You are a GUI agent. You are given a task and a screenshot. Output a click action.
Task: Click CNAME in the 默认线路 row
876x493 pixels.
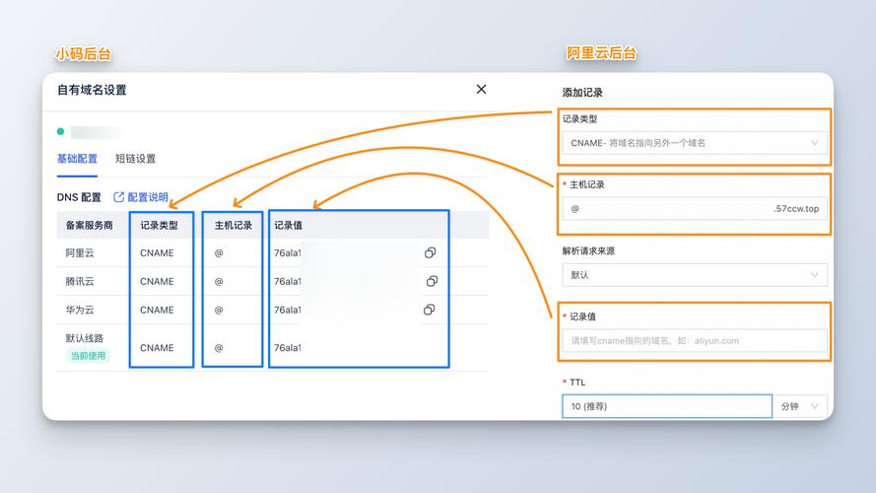pos(157,348)
